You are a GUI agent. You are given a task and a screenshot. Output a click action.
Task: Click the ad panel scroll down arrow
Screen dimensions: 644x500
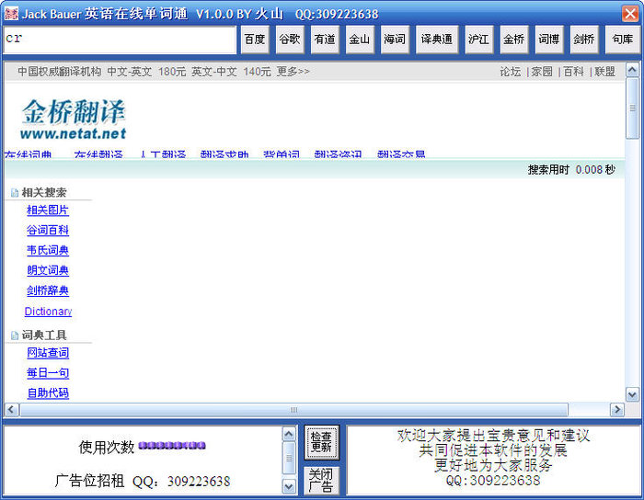point(289,486)
